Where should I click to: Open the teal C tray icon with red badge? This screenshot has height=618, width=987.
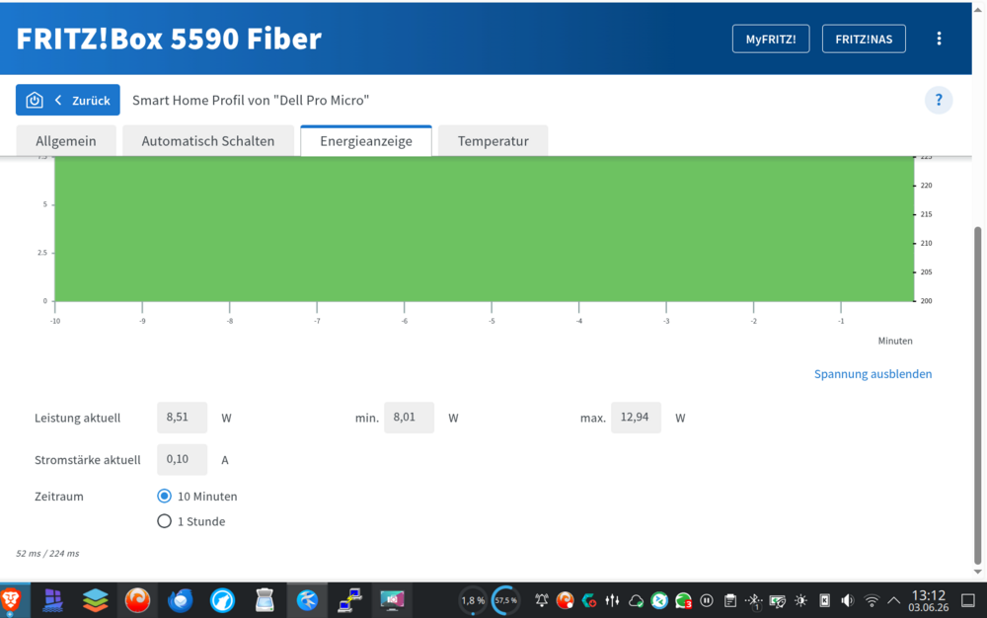(x=589, y=600)
